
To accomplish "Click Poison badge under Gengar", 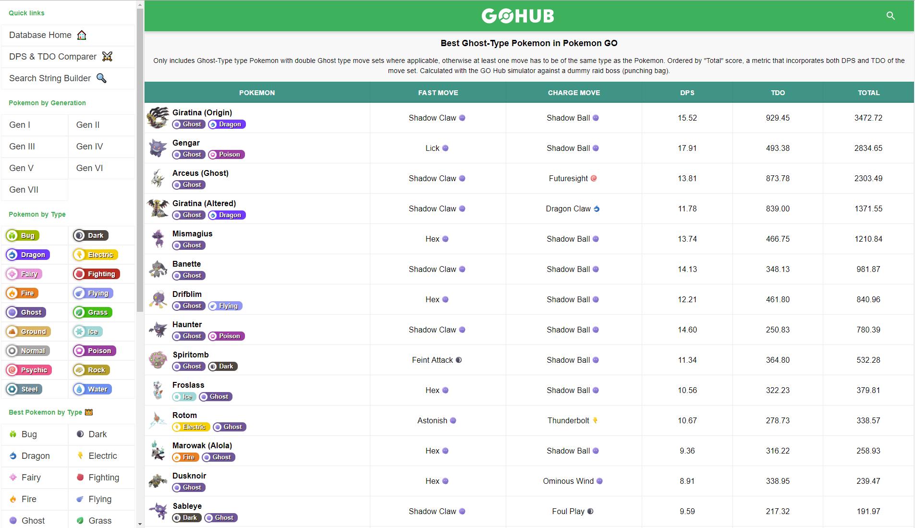I will (226, 155).
